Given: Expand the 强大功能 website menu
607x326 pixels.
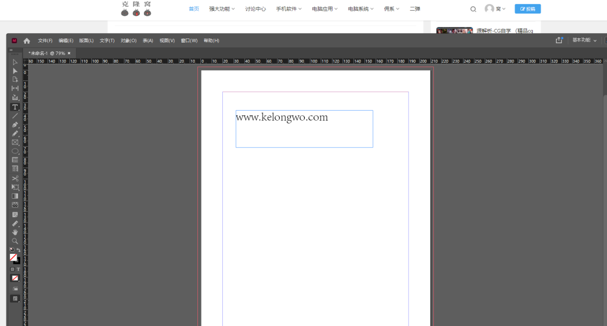Looking at the screenshot, I should pyautogui.click(x=222, y=9).
